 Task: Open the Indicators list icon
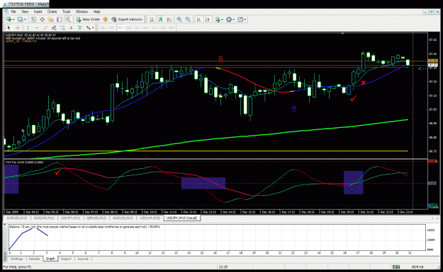tap(218, 20)
